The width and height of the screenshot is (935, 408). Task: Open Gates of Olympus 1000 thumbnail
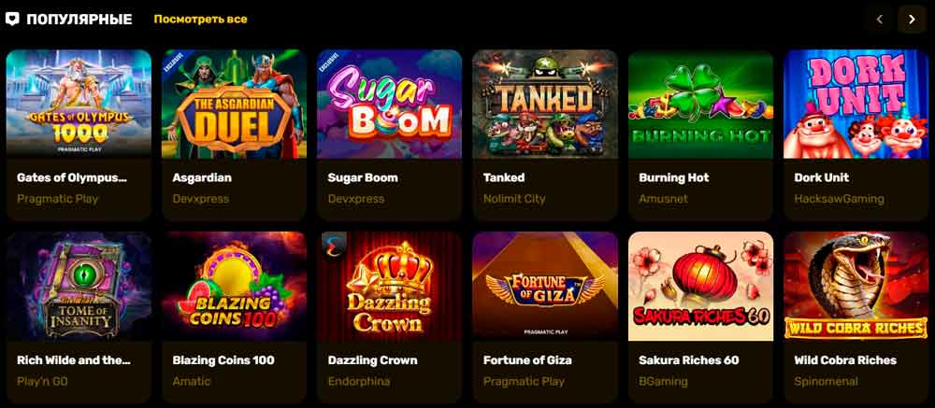(x=79, y=105)
